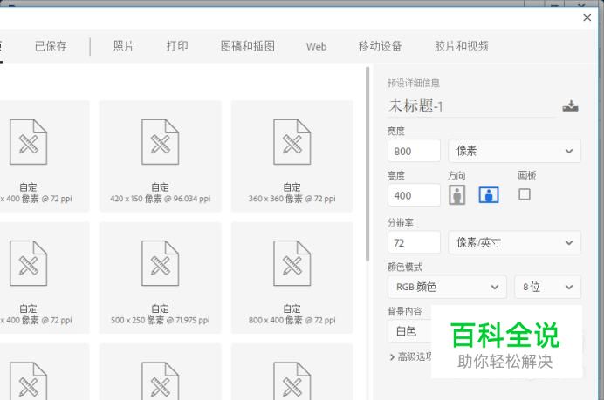Close the new document dialog
Viewport: 604px width, 400px height.
[587, 17]
